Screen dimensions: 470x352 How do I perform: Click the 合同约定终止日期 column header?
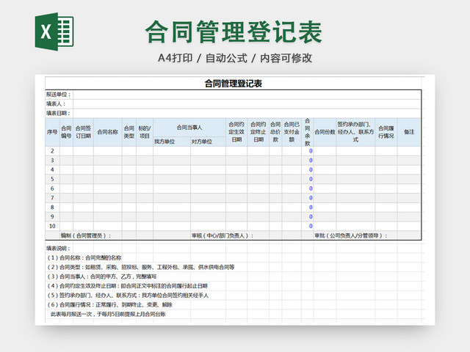[258, 132]
